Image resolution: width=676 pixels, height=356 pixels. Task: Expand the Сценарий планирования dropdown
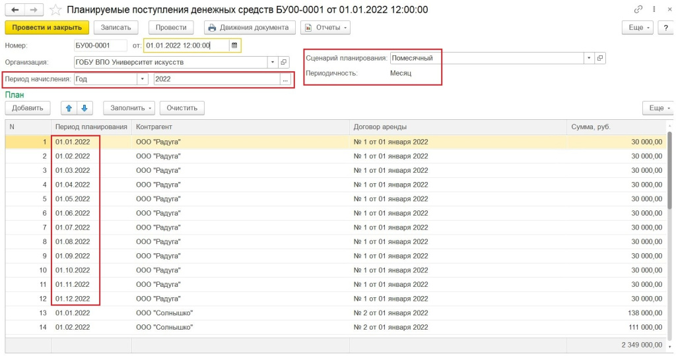tap(589, 58)
